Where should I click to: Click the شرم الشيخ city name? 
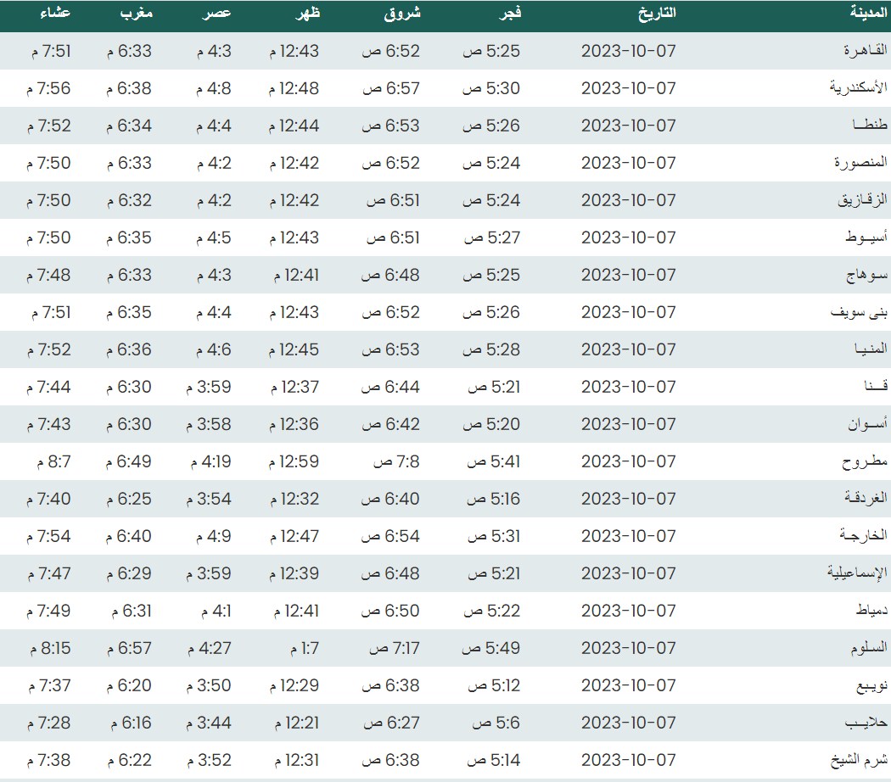[860, 760]
